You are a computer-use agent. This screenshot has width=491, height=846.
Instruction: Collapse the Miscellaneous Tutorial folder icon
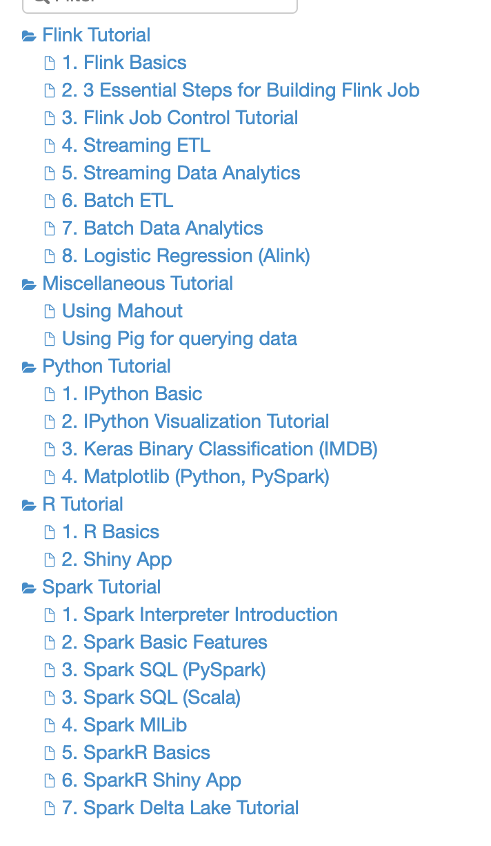pyautogui.click(x=29, y=284)
